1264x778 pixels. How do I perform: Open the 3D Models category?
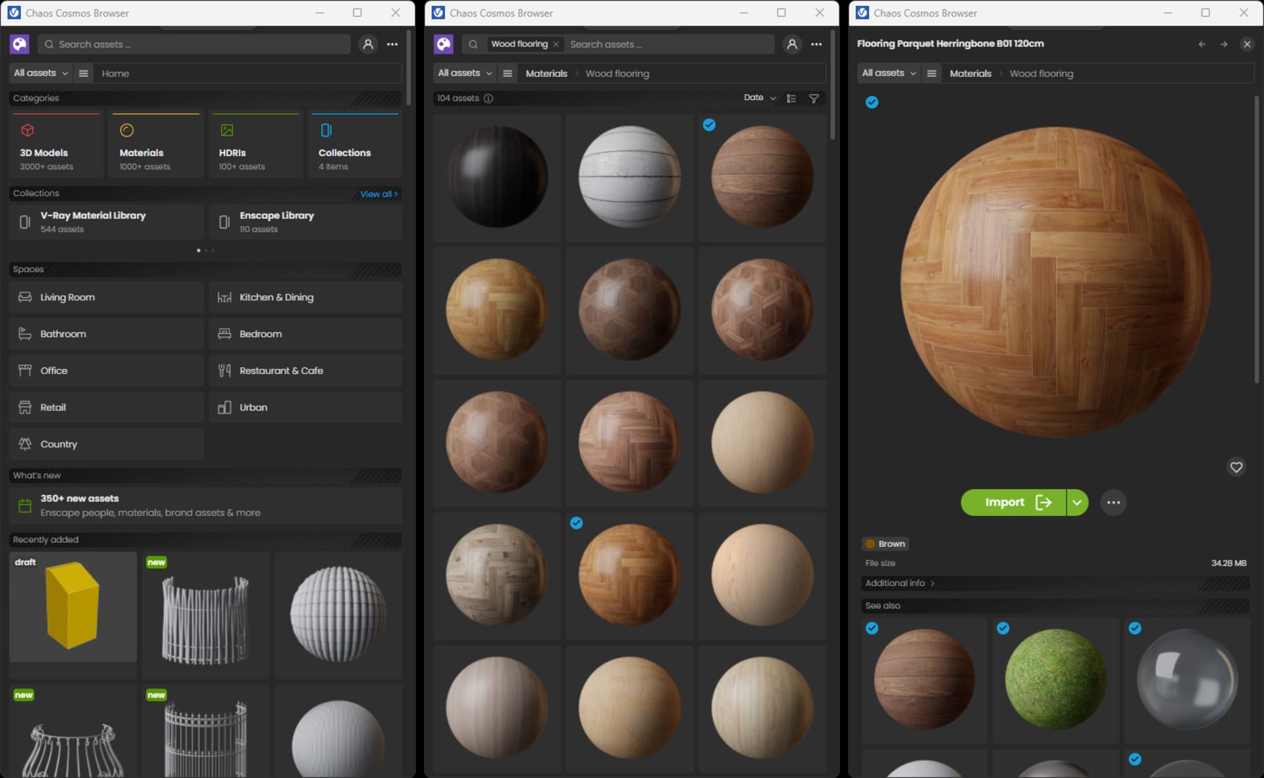point(56,144)
